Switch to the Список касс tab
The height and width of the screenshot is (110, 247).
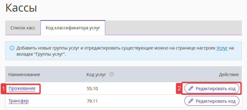tap(23, 28)
